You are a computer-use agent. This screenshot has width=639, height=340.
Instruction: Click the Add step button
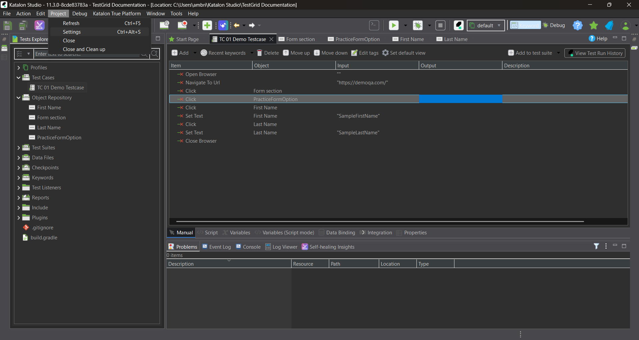pos(180,53)
